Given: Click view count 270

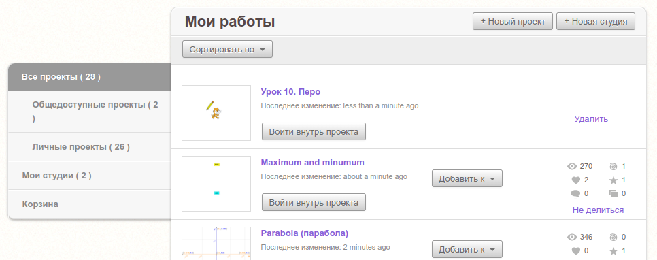Looking at the screenshot, I should [586, 167].
